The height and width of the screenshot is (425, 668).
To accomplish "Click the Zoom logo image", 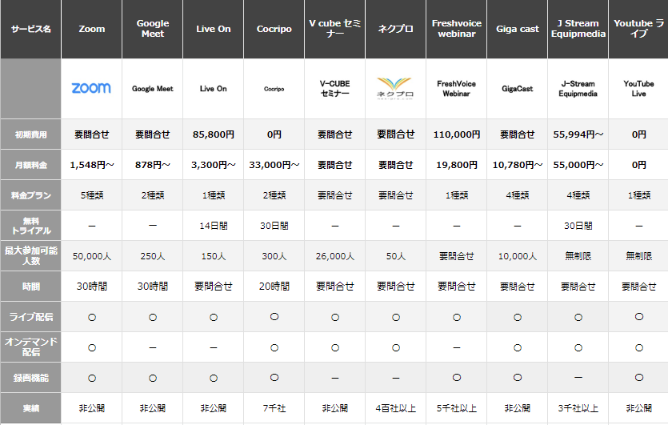I will pos(91,88).
